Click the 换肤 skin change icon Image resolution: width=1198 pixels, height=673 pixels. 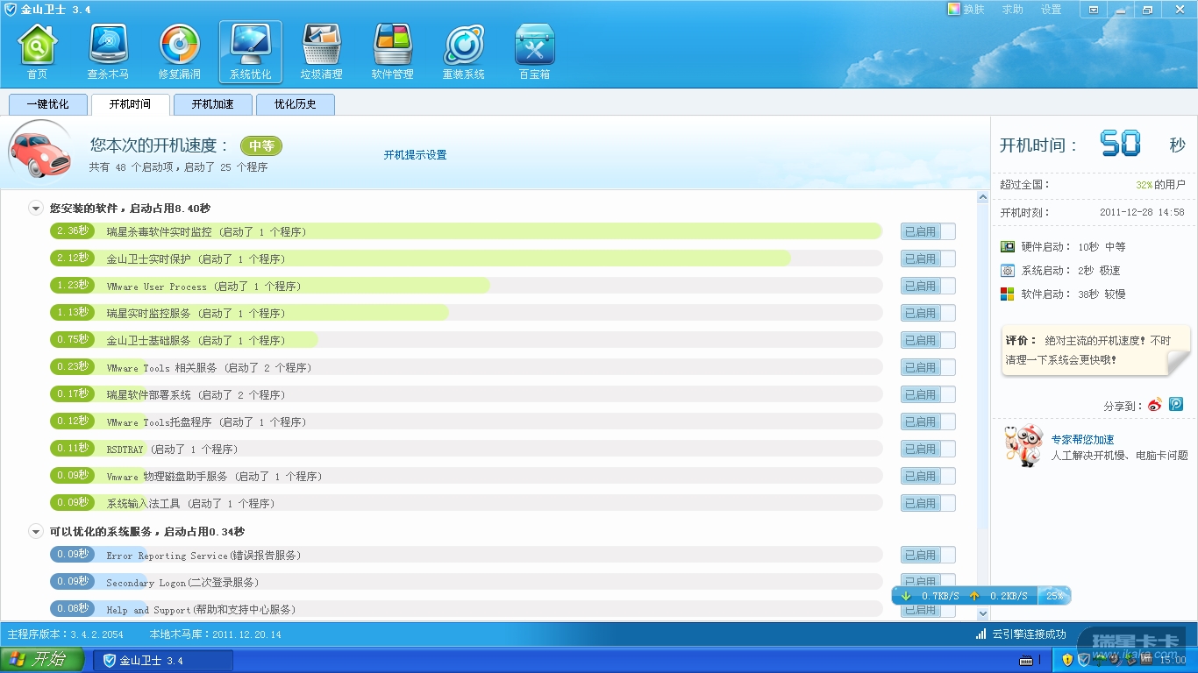point(953,10)
